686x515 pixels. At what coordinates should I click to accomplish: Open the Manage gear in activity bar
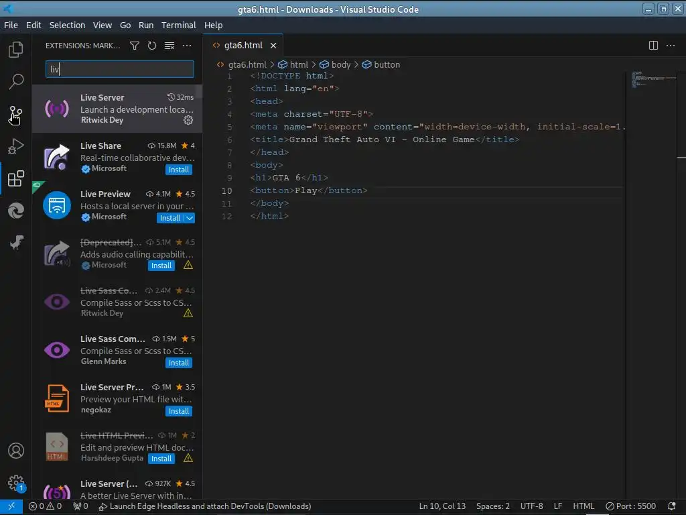[x=16, y=483]
